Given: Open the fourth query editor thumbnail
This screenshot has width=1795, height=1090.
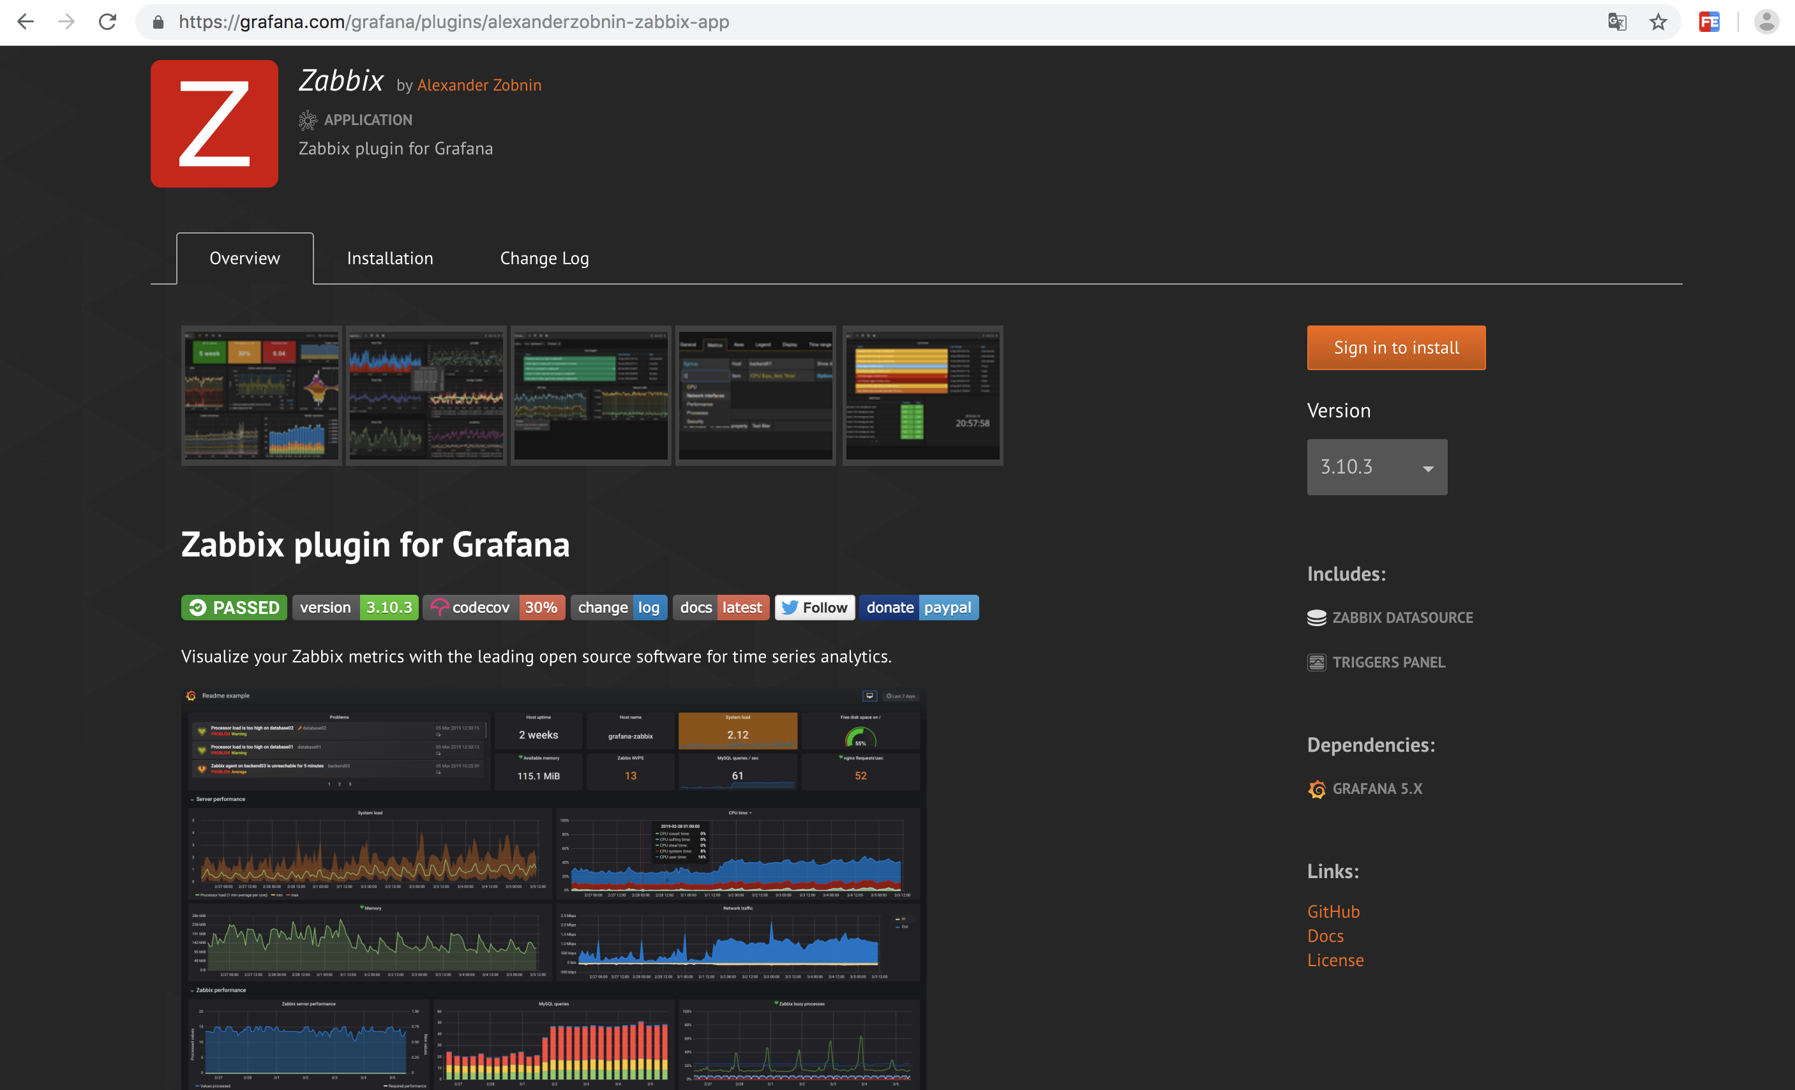Looking at the screenshot, I should coord(755,396).
